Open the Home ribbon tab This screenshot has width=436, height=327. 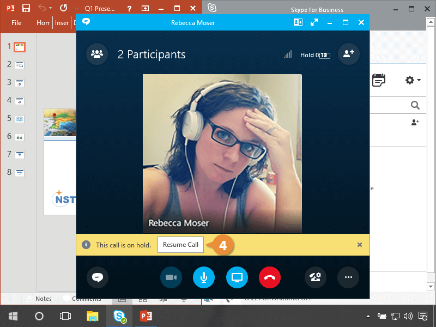[43, 23]
